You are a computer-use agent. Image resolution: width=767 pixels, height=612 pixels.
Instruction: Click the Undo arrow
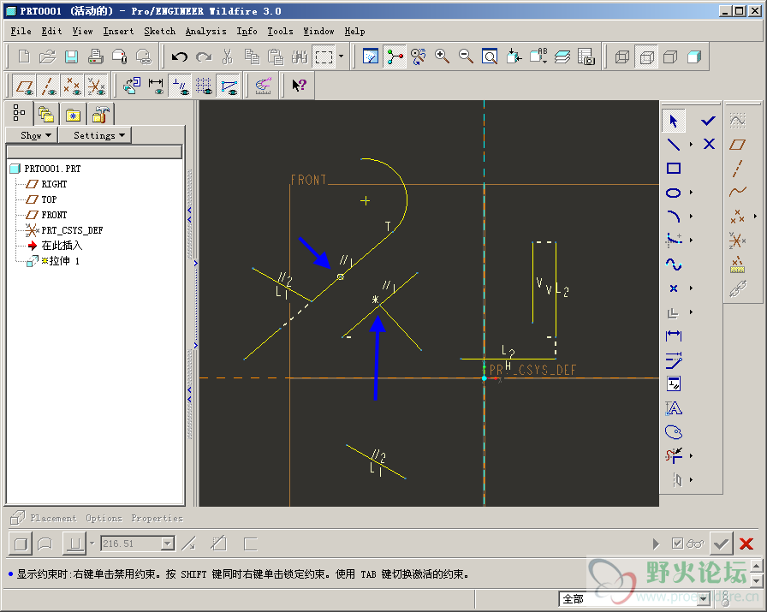pos(180,56)
